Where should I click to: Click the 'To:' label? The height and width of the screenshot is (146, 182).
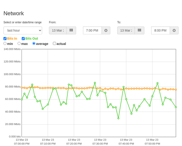[119, 22]
